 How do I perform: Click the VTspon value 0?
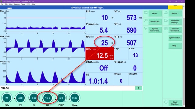pos(135,68)
